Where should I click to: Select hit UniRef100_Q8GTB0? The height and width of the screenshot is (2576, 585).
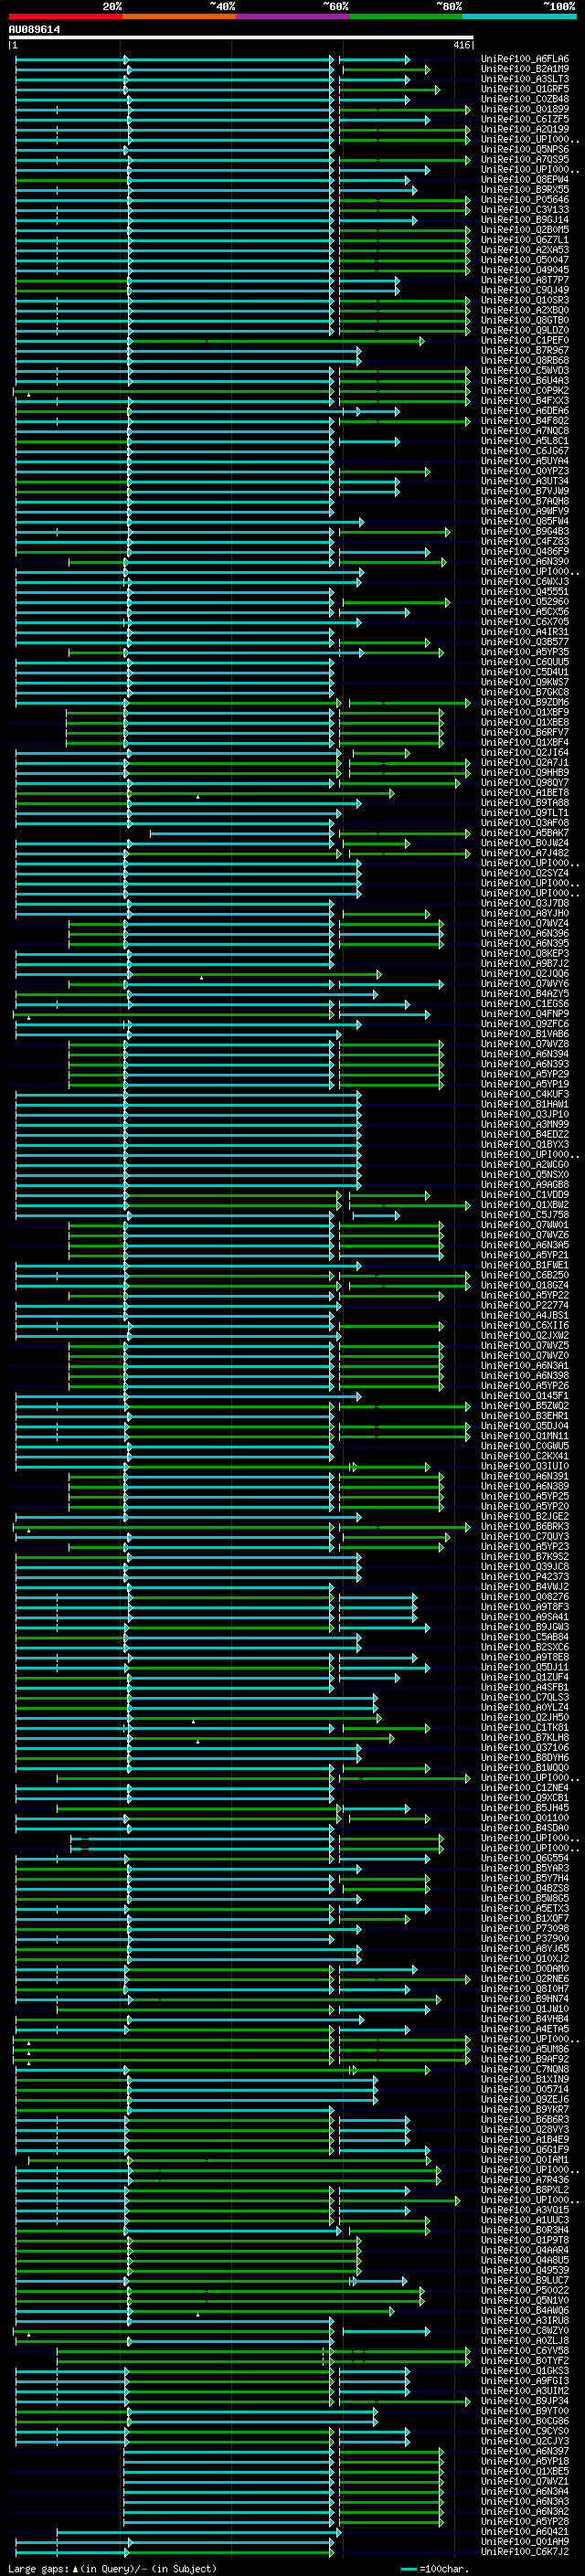(x=525, y=320)
